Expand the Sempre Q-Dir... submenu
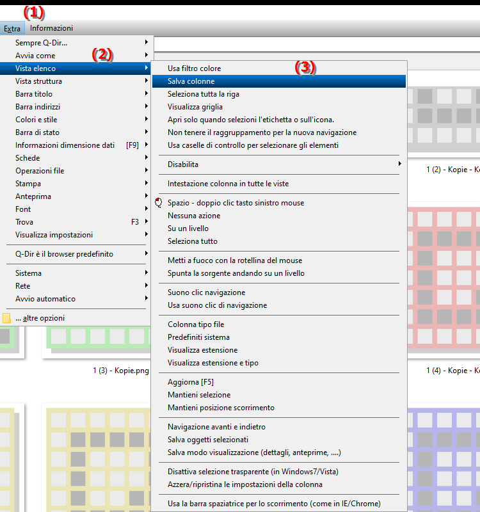The height and width of the screenshot is (512, 480). tap(76, 42)
